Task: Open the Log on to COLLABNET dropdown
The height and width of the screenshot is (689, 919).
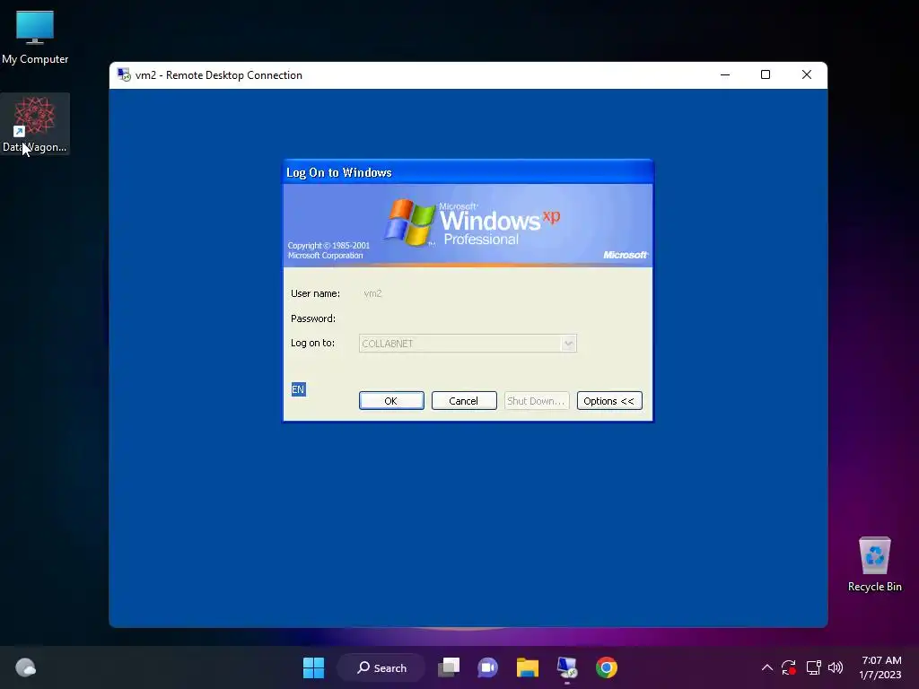Action: coord(568,344)
